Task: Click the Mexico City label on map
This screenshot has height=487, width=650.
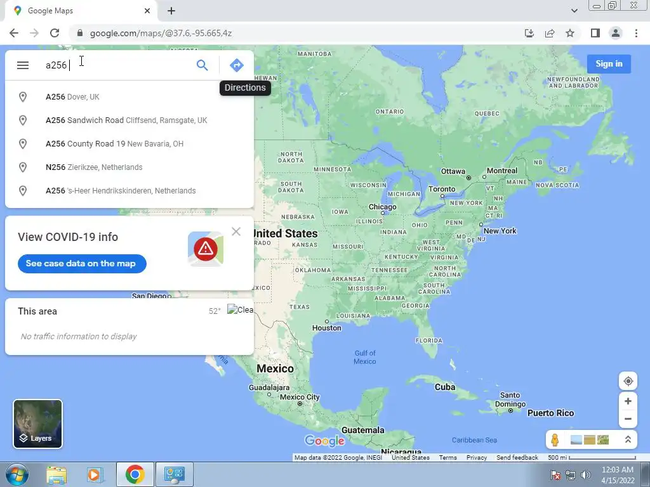Action: click(x=300, y=397)
